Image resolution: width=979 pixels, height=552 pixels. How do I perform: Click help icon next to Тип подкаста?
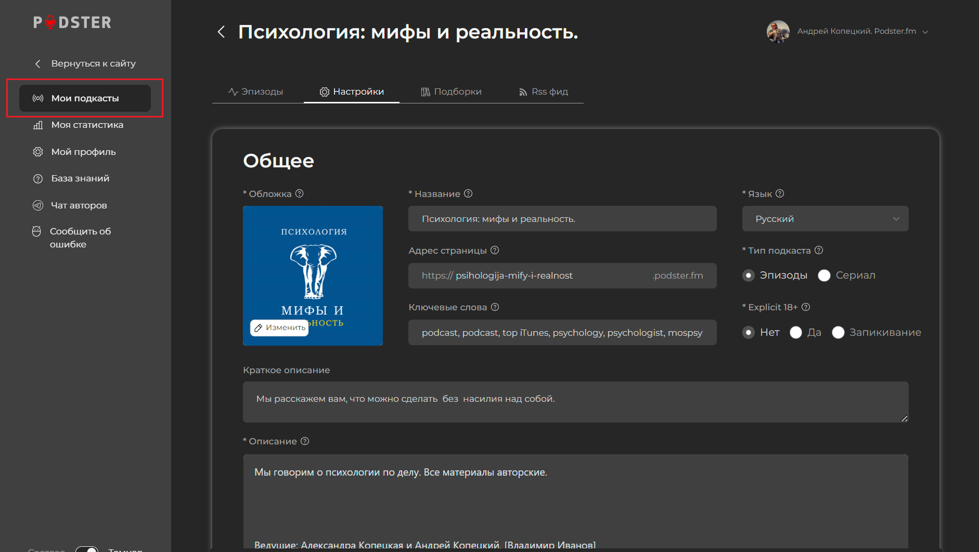(x=819, y=250)
